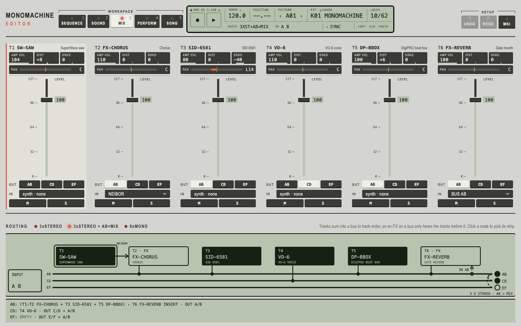This screenshot has height=326, width=521.
Task: Click the COPY button in the display
Action: tap(362, 26)
